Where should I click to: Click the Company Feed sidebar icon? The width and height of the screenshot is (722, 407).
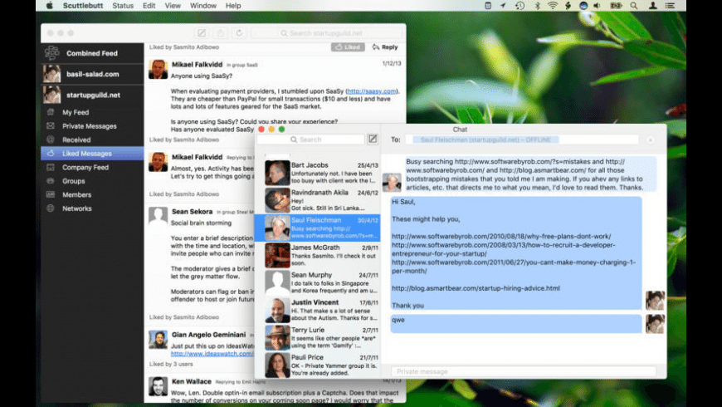(x=51, y=167)
